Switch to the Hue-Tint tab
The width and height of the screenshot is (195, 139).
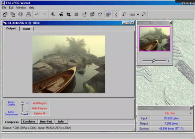click(x=46, y=122)
